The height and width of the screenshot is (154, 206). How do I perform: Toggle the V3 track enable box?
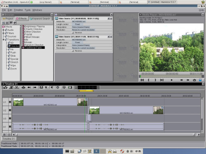10,118
